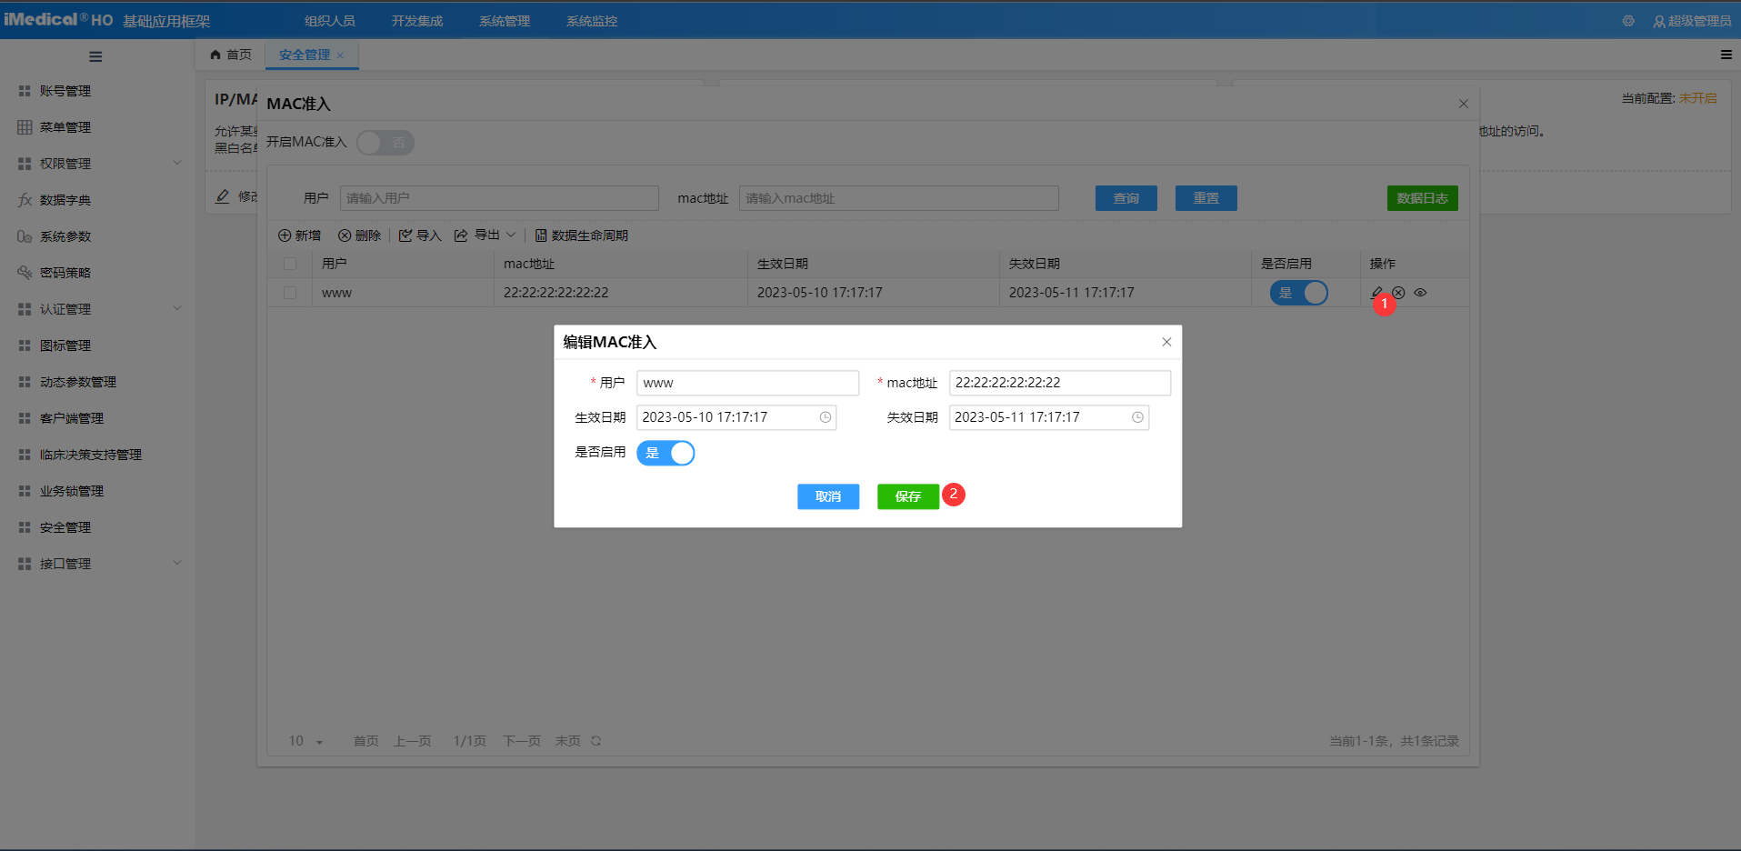The image size is (1741, 851).
Task: Switch to the 首页 tab
Action: point(231,55)
